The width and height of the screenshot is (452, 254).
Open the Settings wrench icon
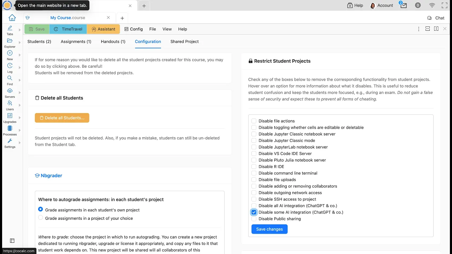(10, 143)
